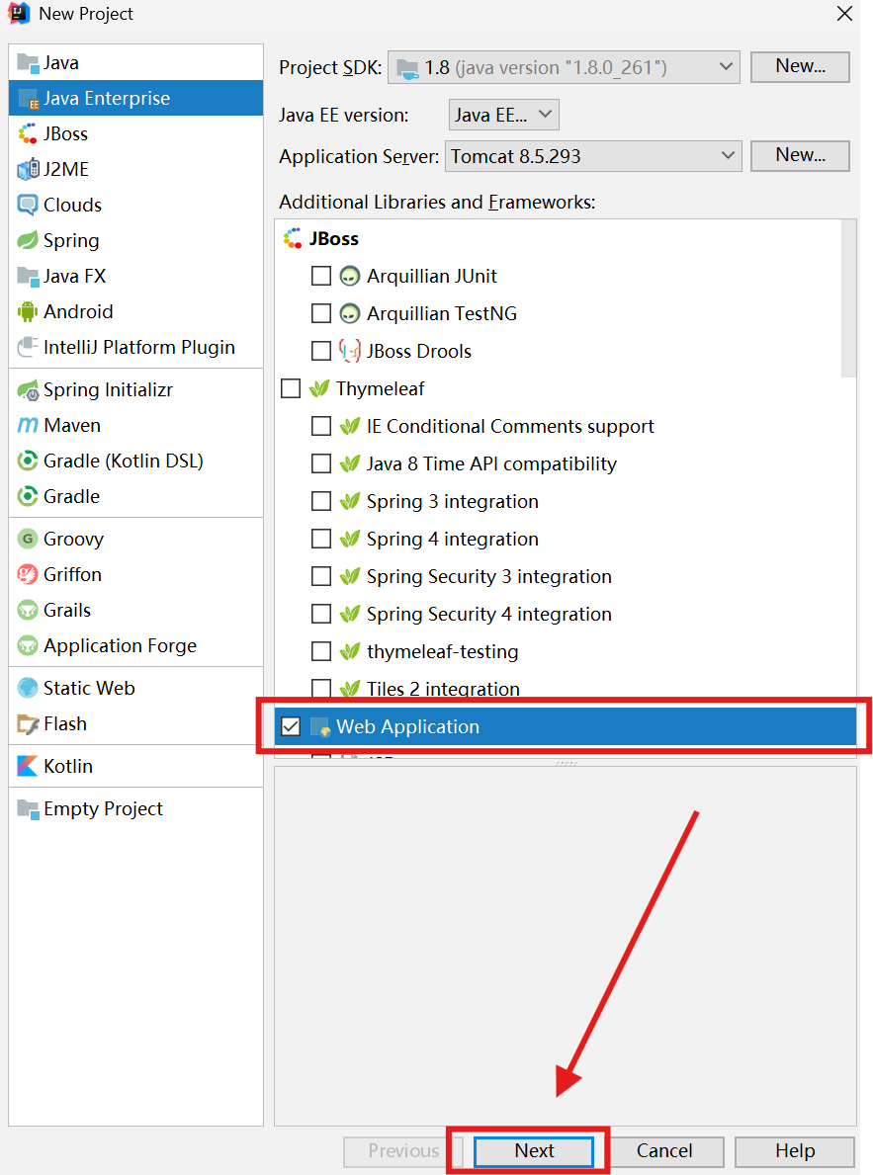
Task: Click the Spring leaf icon in sidebar
Action: click(28, 241)
